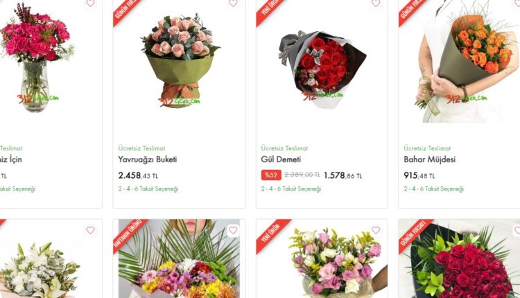The width and height of the screenshot is (520, 298).
Task: Favorite the pink lisianthus bouquet heart icon
Action: (376, 230)
